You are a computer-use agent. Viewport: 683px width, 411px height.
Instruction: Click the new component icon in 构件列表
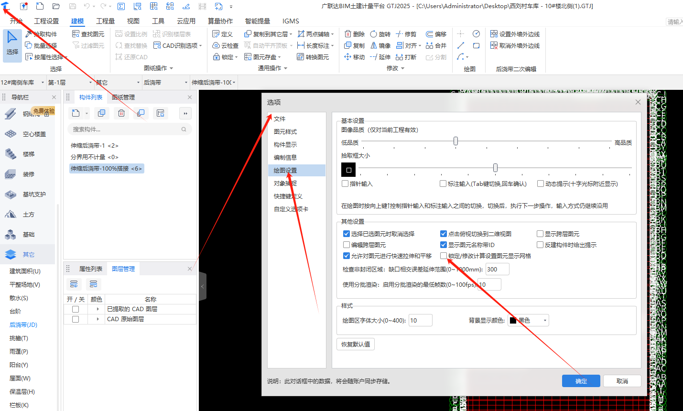[76, 113]
